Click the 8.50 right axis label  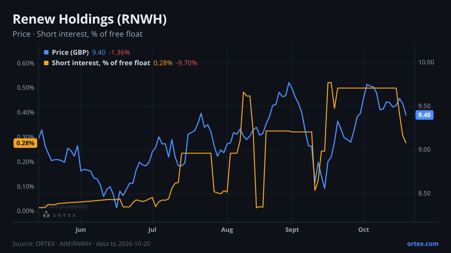pyautogui.click(x=424, y=194)
